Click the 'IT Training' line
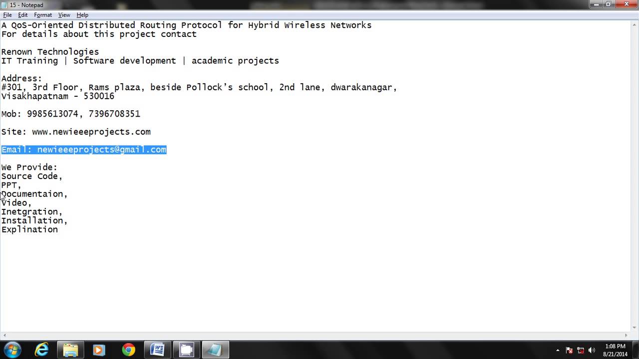Viewport: 639px width, 359px height. tap(140, 61)
